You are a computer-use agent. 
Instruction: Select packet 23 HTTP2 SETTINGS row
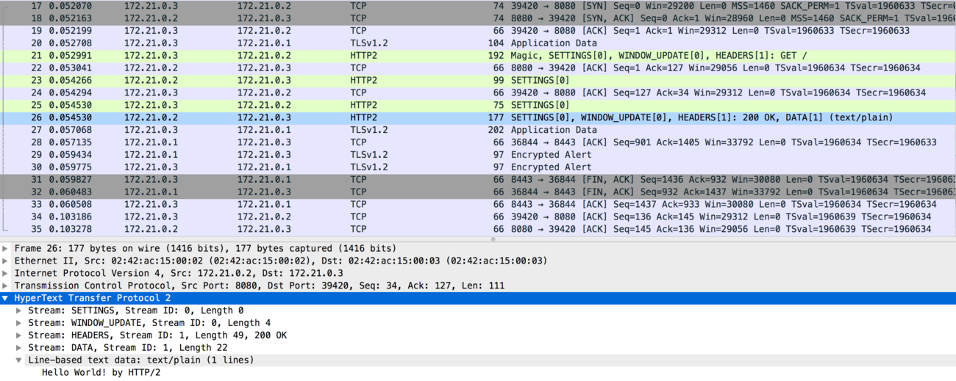(478, 81)
